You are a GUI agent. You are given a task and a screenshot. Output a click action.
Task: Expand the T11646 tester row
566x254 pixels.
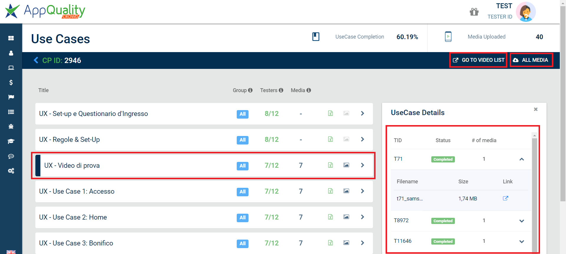tap(521, 241)
